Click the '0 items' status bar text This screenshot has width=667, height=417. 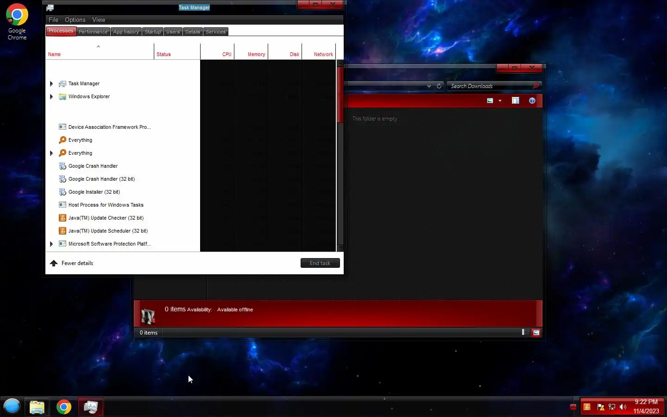[149, 333]
